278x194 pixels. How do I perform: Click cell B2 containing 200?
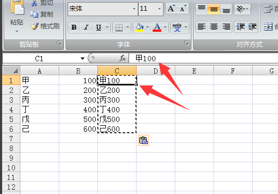coord(79,90)
